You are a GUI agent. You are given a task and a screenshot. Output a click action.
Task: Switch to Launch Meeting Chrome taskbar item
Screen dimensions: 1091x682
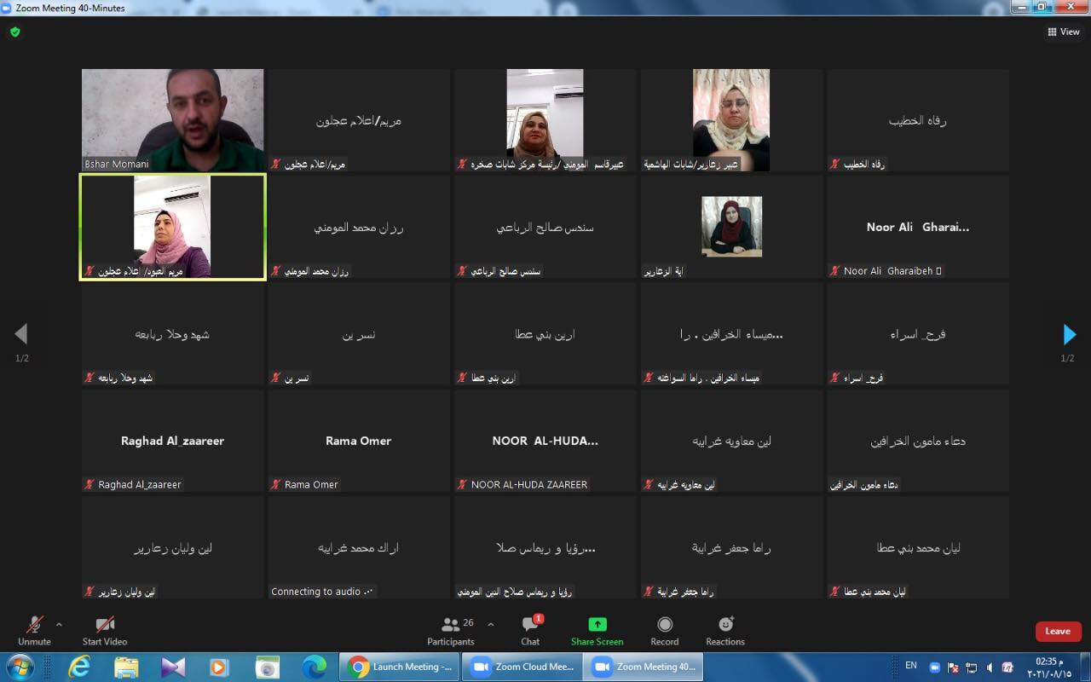point(401,667)
